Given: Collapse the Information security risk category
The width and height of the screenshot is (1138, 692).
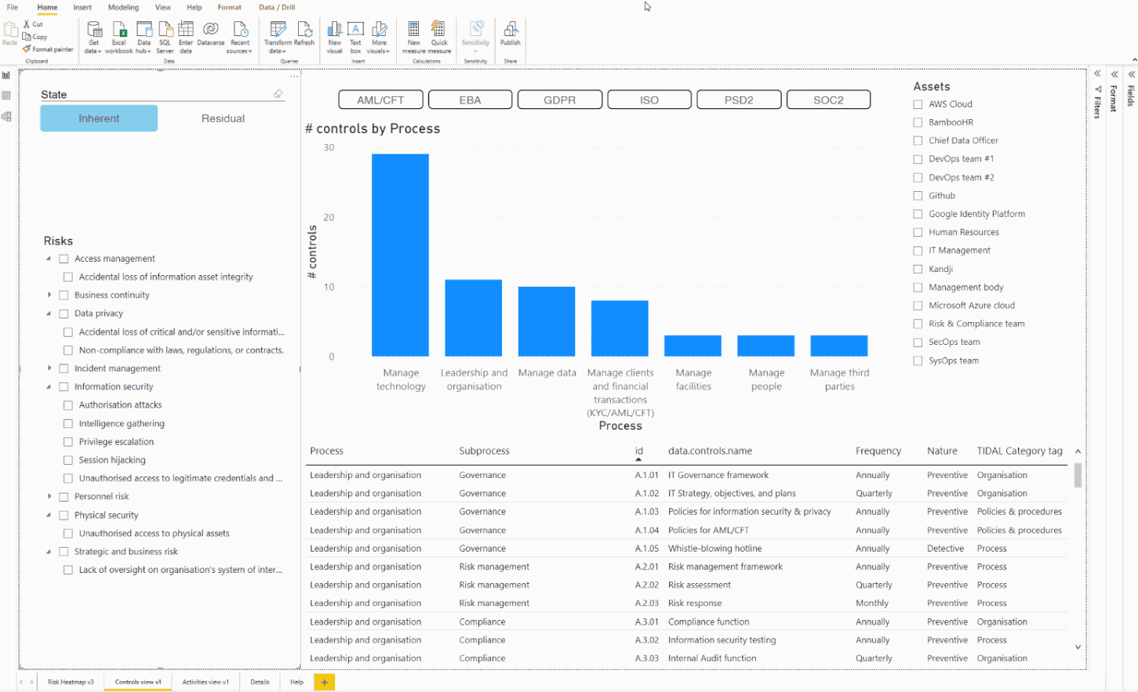Looking at the screenshot, I should (x=47, y=386).
